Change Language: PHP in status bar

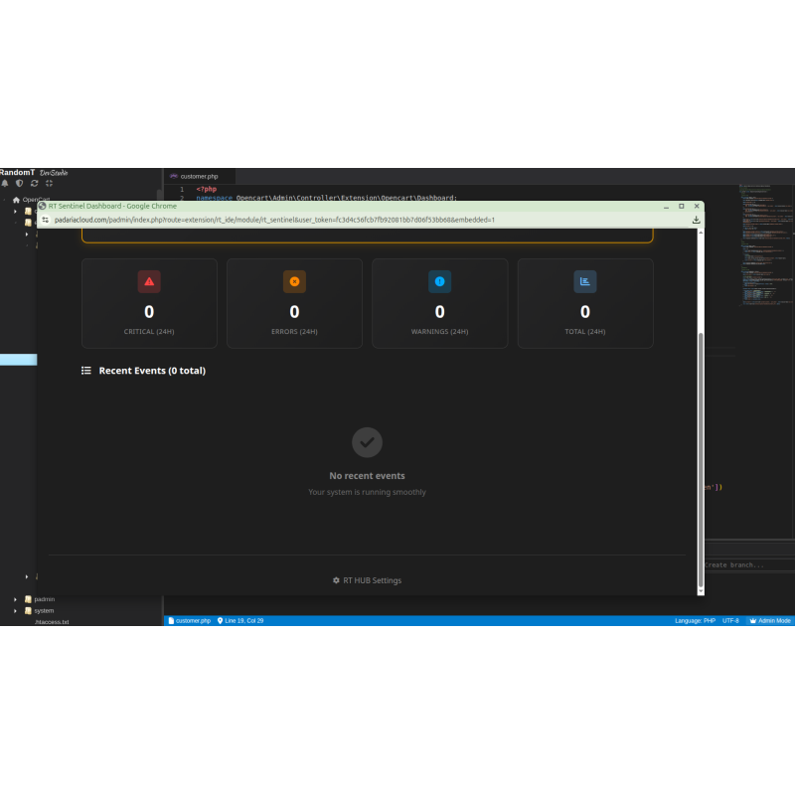tap(695, 620)
